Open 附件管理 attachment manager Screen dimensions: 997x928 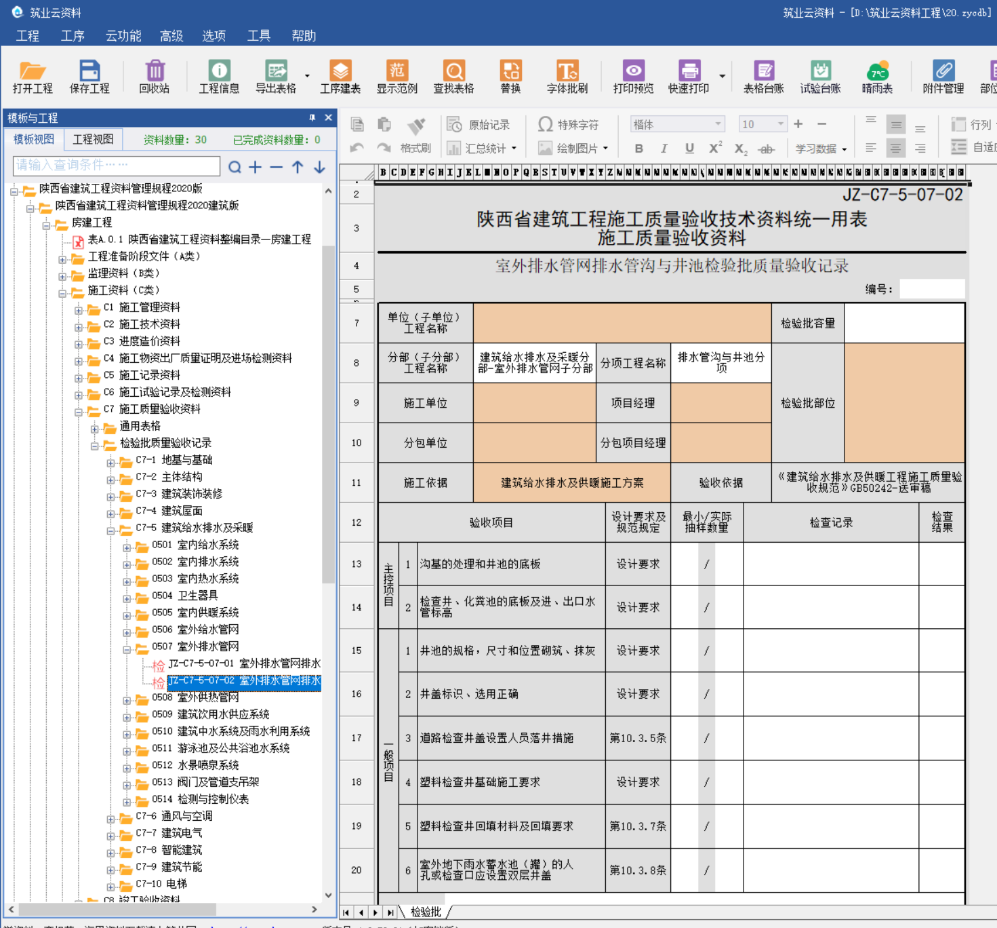(x=943, y=77)
